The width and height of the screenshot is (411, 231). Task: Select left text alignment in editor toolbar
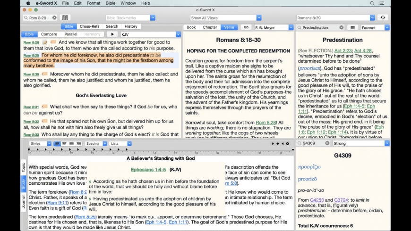57,143
